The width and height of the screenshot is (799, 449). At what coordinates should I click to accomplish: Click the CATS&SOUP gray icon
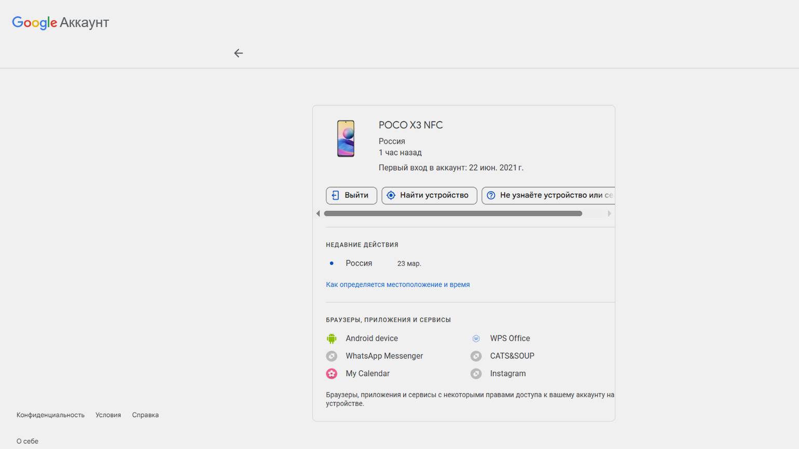point(476,356)
